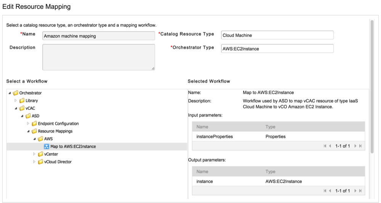Click the ASD folder icon
This screenshot has height=203, width=381.
(28, 116)
